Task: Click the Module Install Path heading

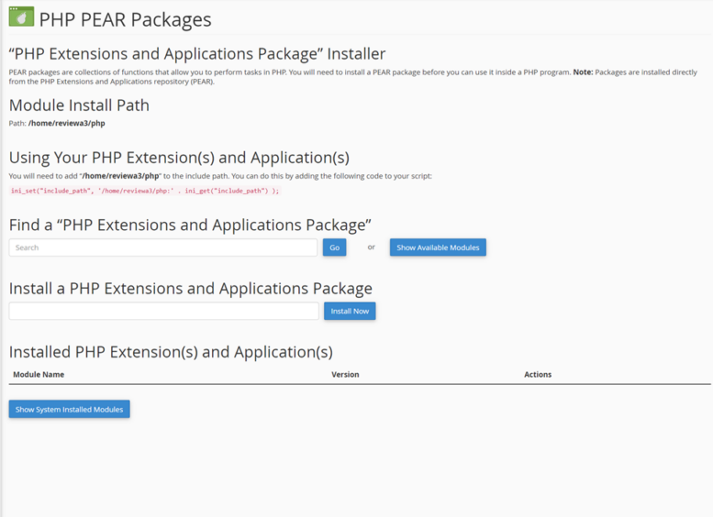Action: click(x=79, y=105)
